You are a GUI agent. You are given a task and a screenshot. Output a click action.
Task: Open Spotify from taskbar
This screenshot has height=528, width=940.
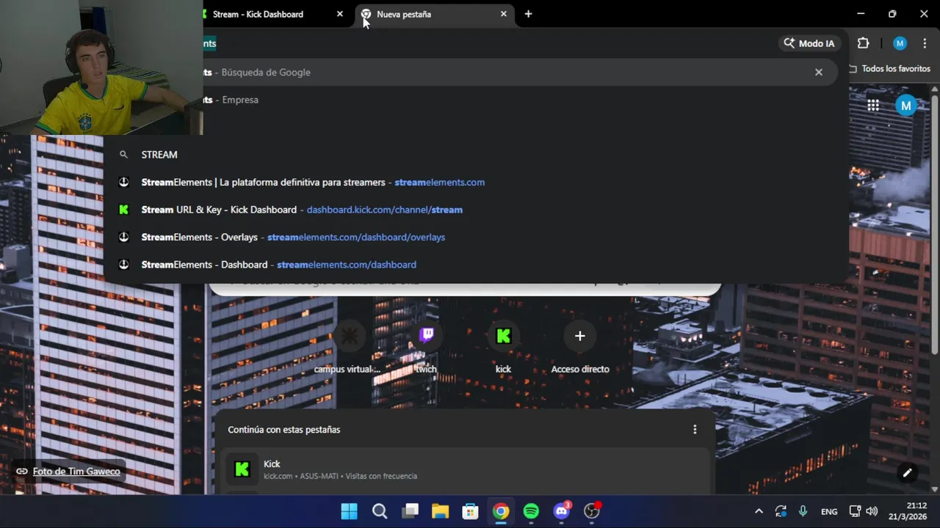point(531,511)
